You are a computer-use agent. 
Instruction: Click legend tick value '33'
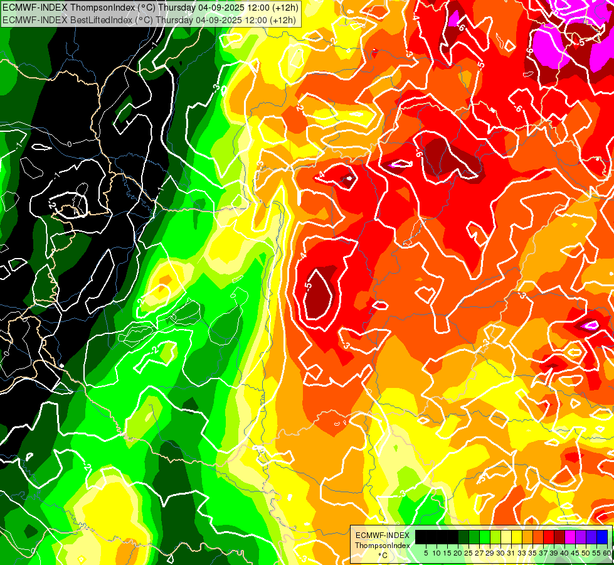click(x=522, y=553)
